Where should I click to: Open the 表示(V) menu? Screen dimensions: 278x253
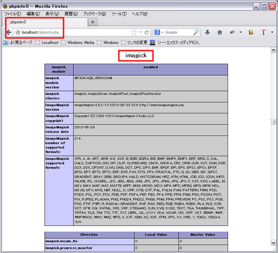click(x=52, y=14)
